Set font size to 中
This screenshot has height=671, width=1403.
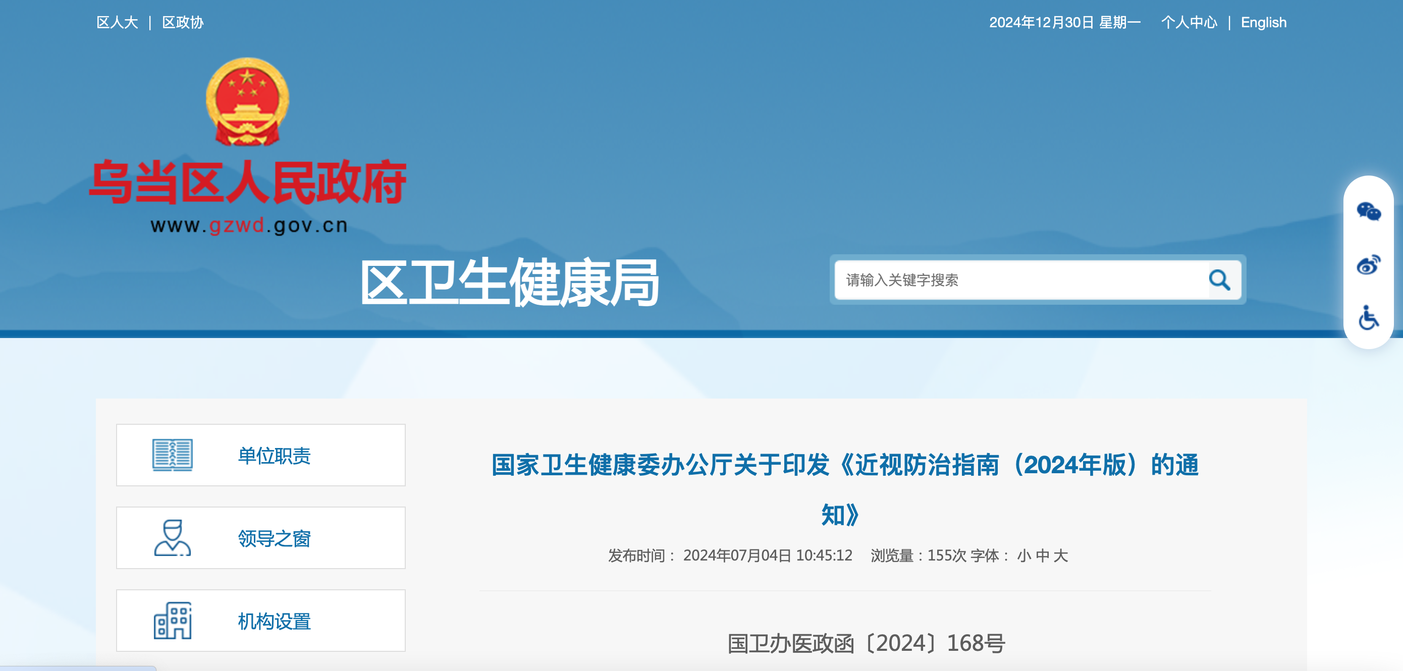pyautogui.click(x=1043, y=555)
